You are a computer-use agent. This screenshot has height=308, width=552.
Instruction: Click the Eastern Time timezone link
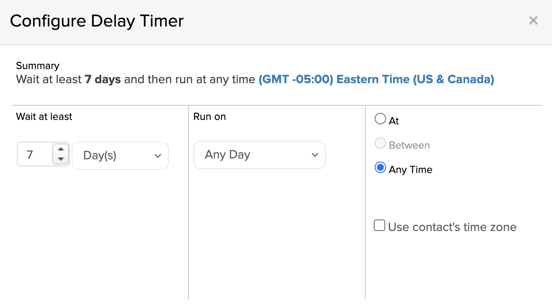pos(406,79)
